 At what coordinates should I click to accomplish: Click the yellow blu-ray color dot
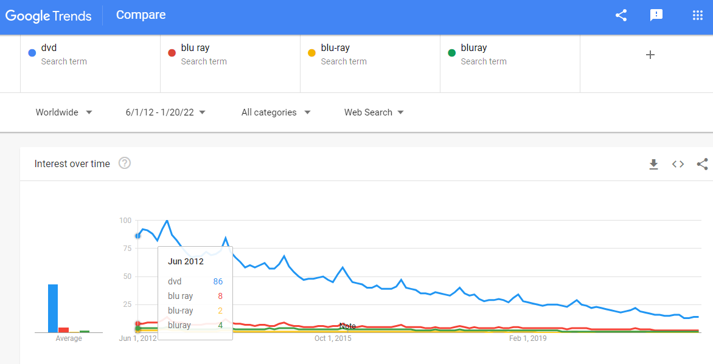pyautogui.click(x=311, y=53)
